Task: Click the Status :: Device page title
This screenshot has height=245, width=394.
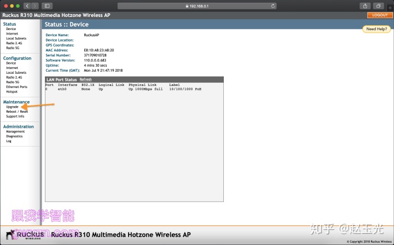Action: [67, 25]
